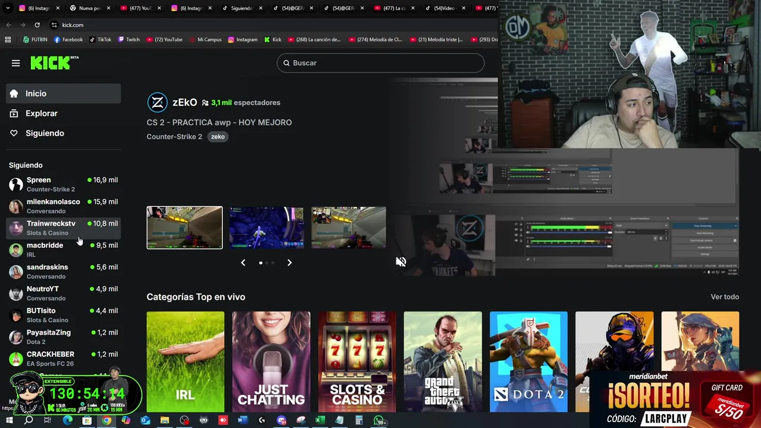This screenshot has height=428, width=761.
Task: Open File Explorer from the taskbar
Action: [x=165, y=421]
